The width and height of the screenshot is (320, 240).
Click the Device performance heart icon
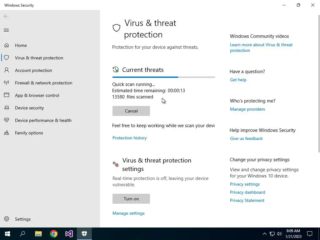click(7, 120)
